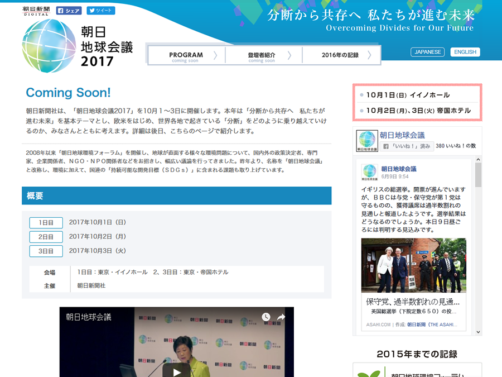Select the 2日目 day label

click(x=46, y=237)
